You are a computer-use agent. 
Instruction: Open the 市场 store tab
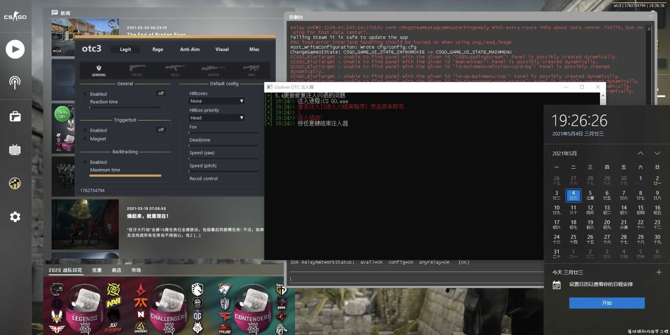click(x=136, y=270)
